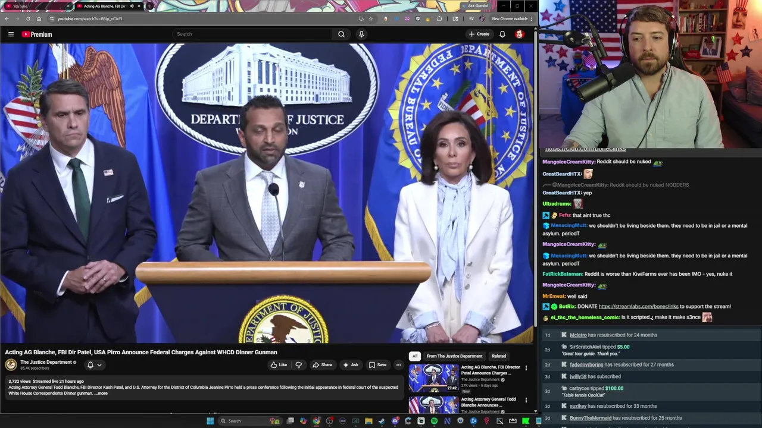Image resolution: width=762 pixels, height=428 pixels.
Task: Start voice search with microphone icon
Action: pos(361,34)
